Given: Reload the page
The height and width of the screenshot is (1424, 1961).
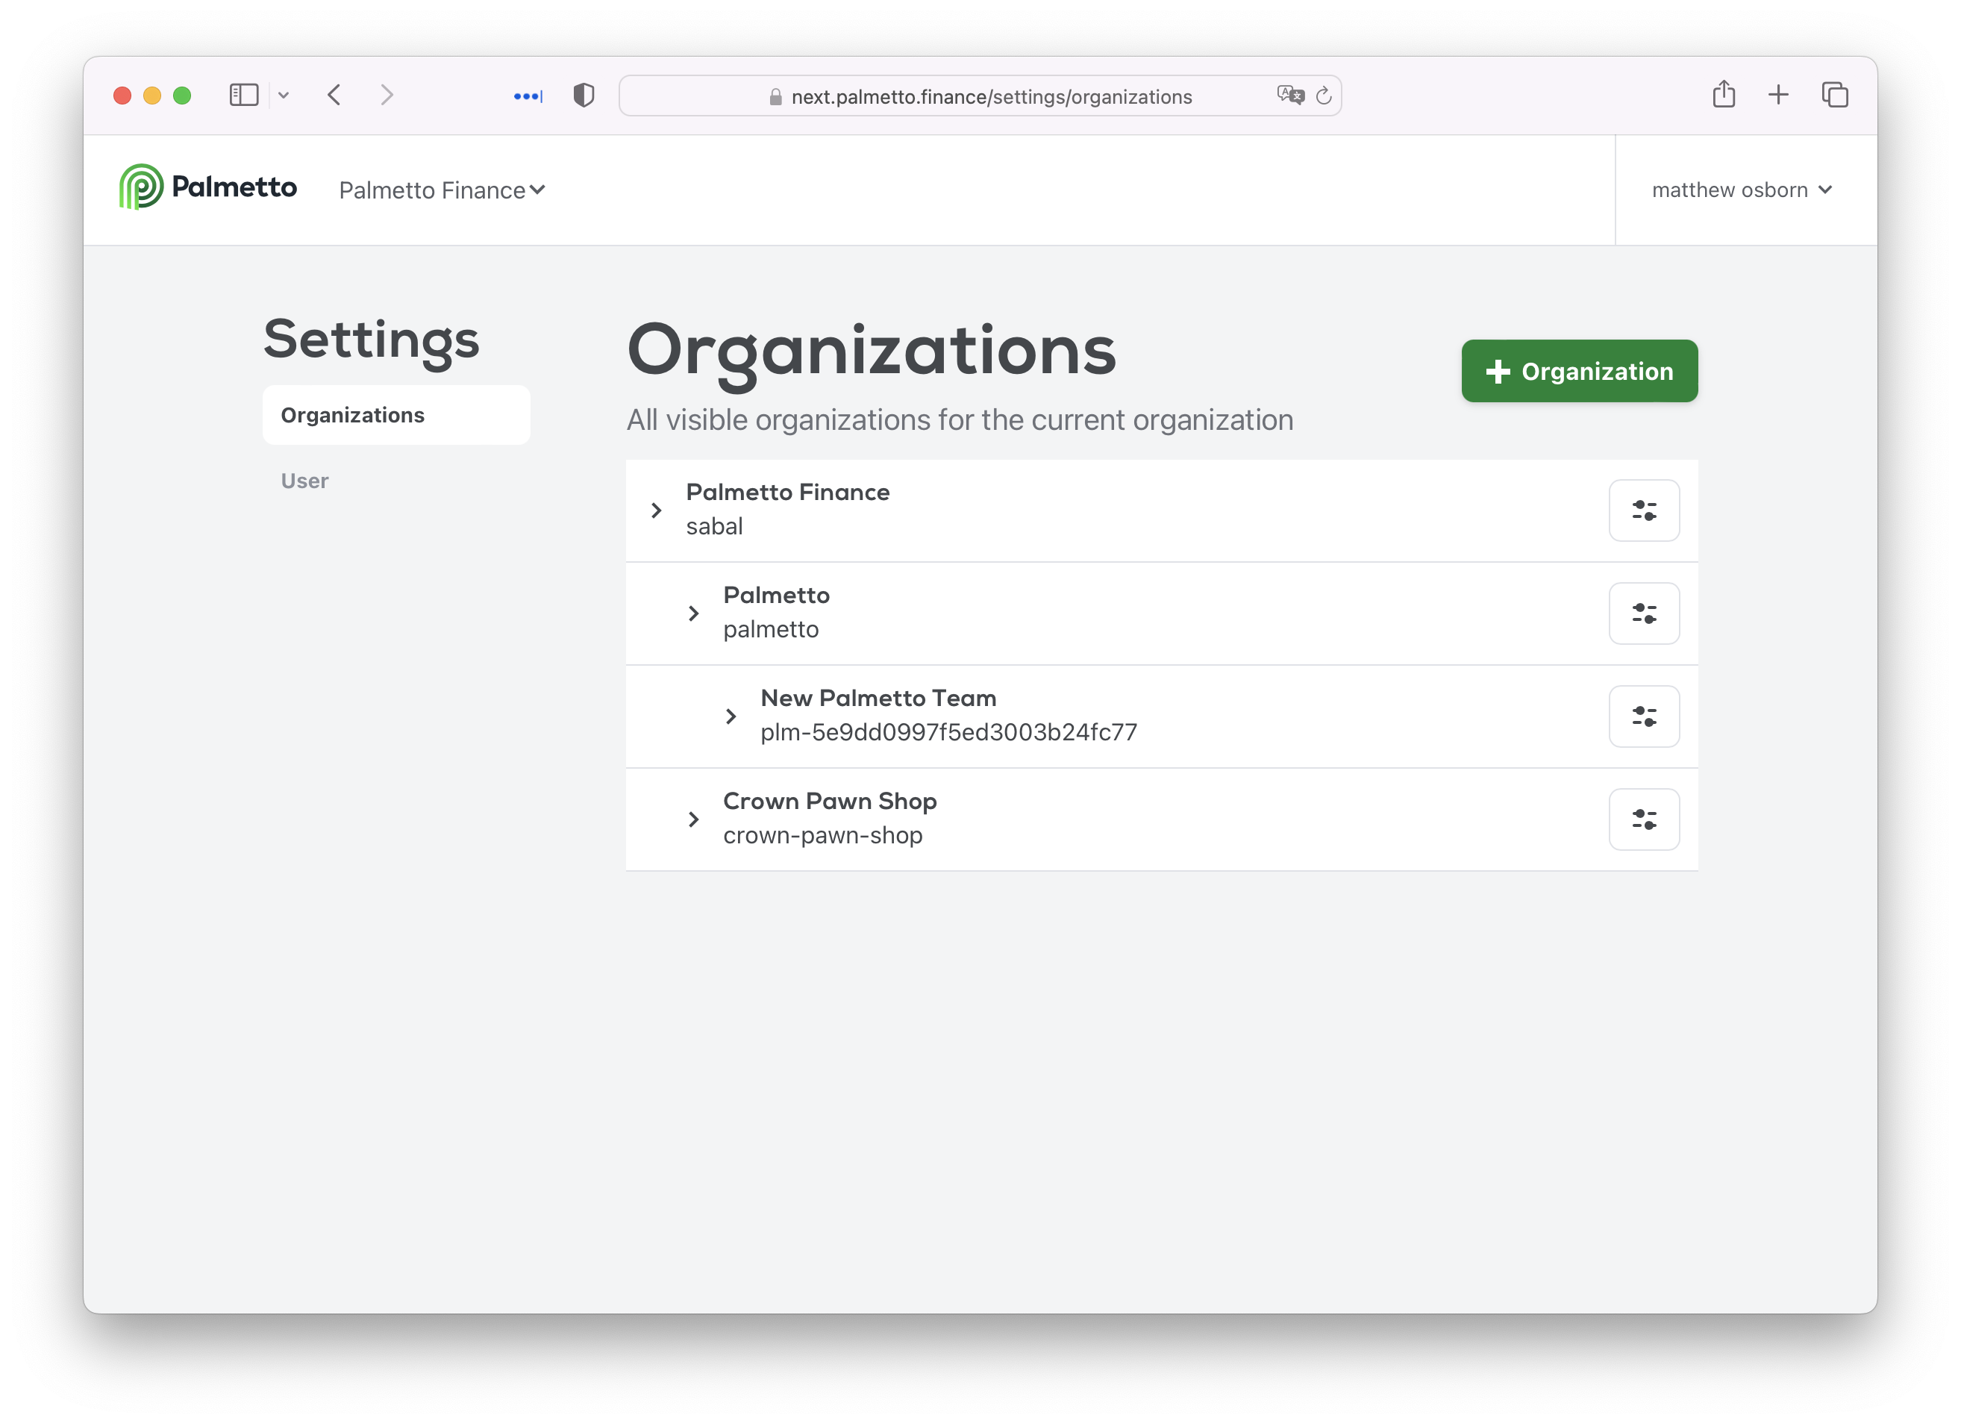Looking at the screenshot, I should [x=1323, y=96].
